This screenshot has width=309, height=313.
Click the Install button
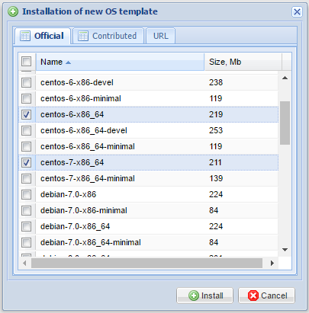[204, 295]
